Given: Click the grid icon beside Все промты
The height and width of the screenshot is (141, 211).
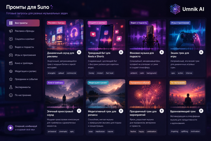Looking at the screenshot, I should pos(11,23).
